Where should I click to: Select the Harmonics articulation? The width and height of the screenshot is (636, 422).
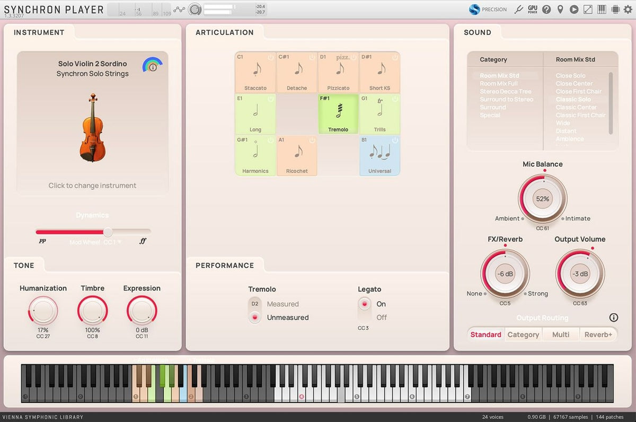coord(255,155)
